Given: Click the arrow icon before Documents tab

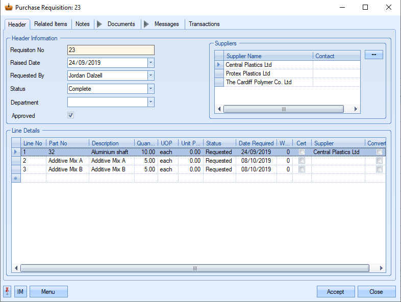Looking at the screenshot, I should (x=99, y=24).
